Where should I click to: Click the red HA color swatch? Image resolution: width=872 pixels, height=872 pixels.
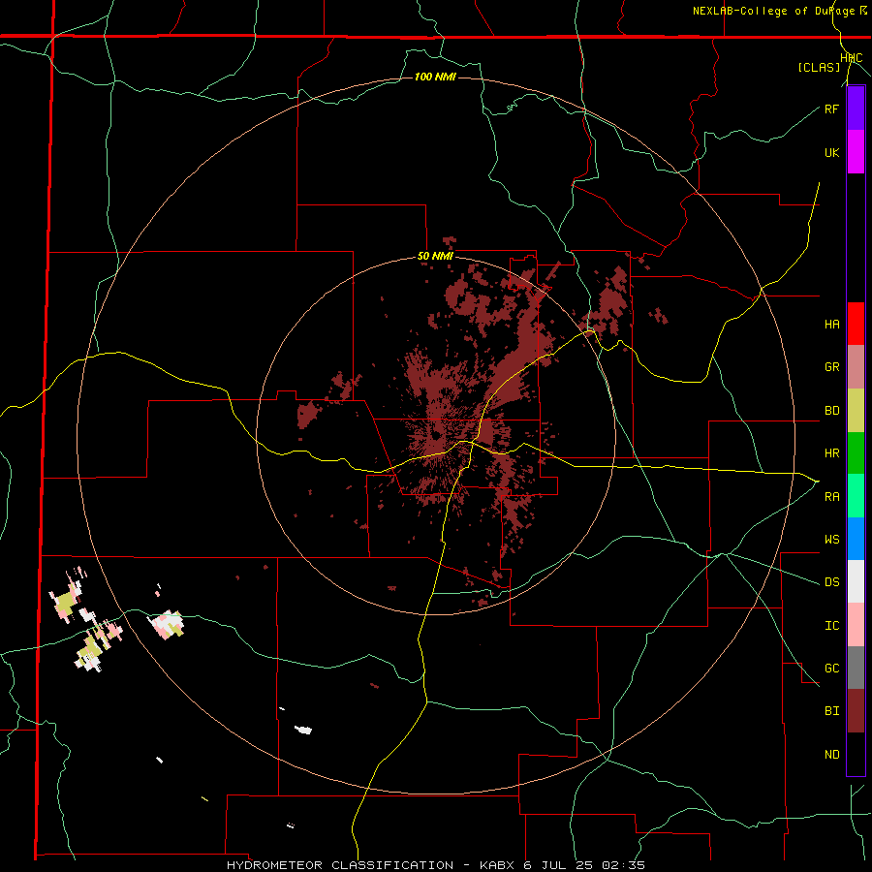point(856,324)
